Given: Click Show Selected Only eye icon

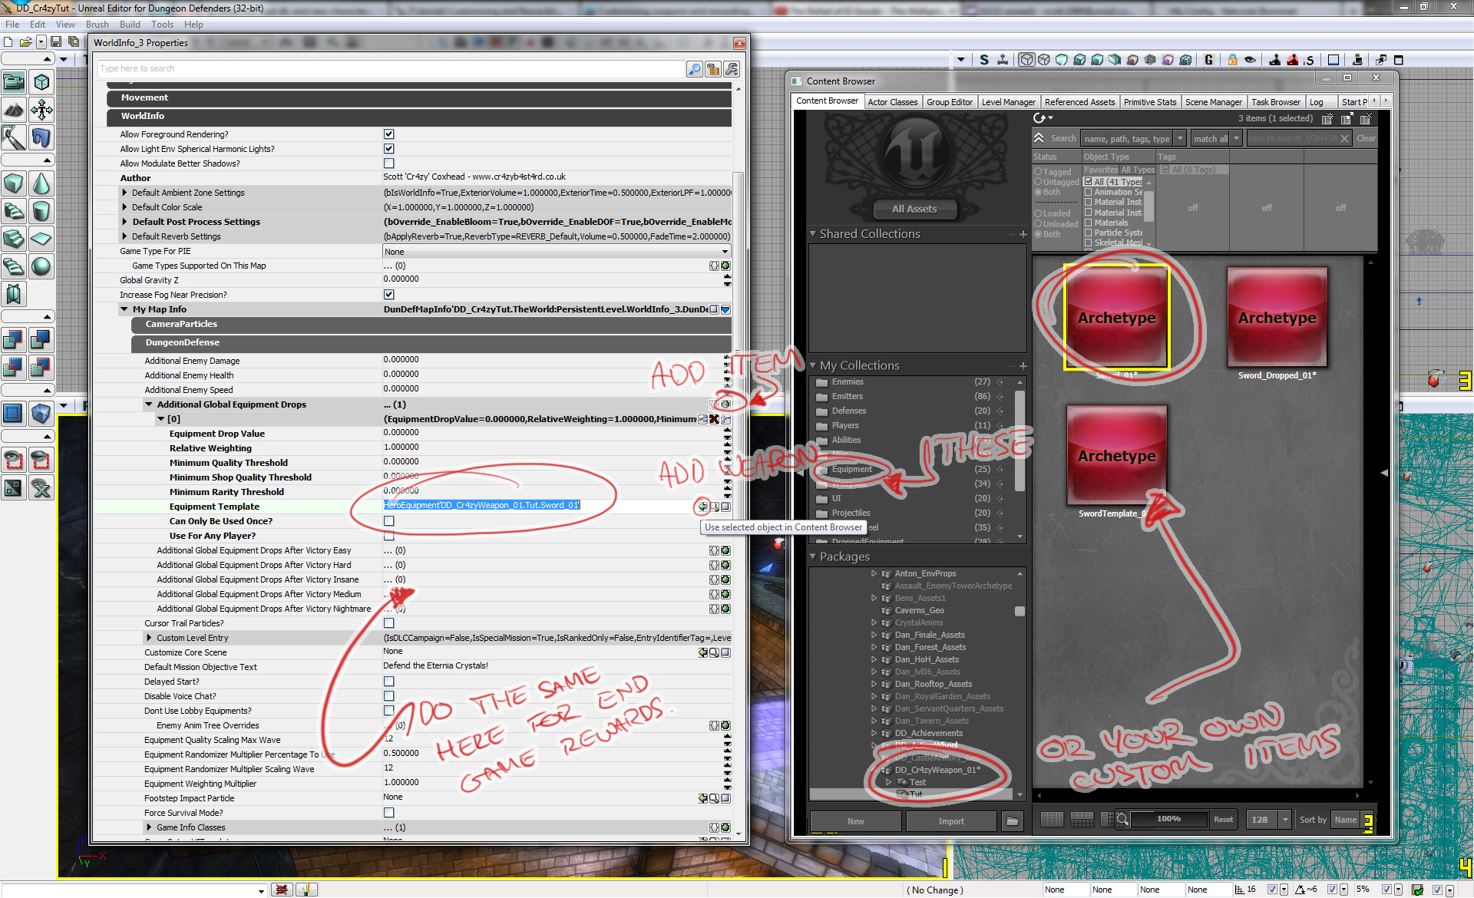Looking at the screenshot, I should (14, 460).
